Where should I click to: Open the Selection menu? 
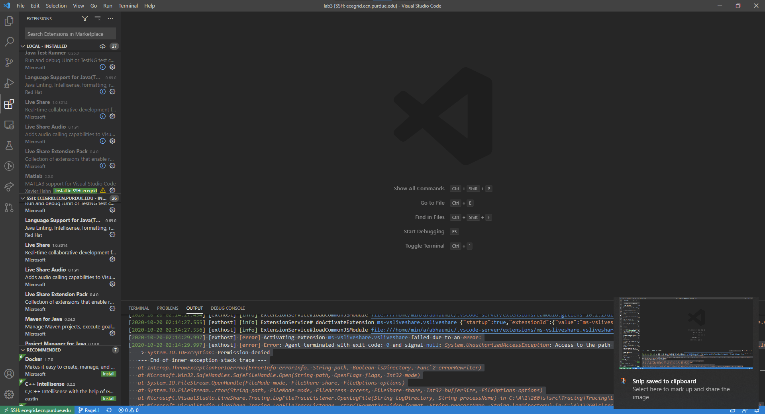56,6
